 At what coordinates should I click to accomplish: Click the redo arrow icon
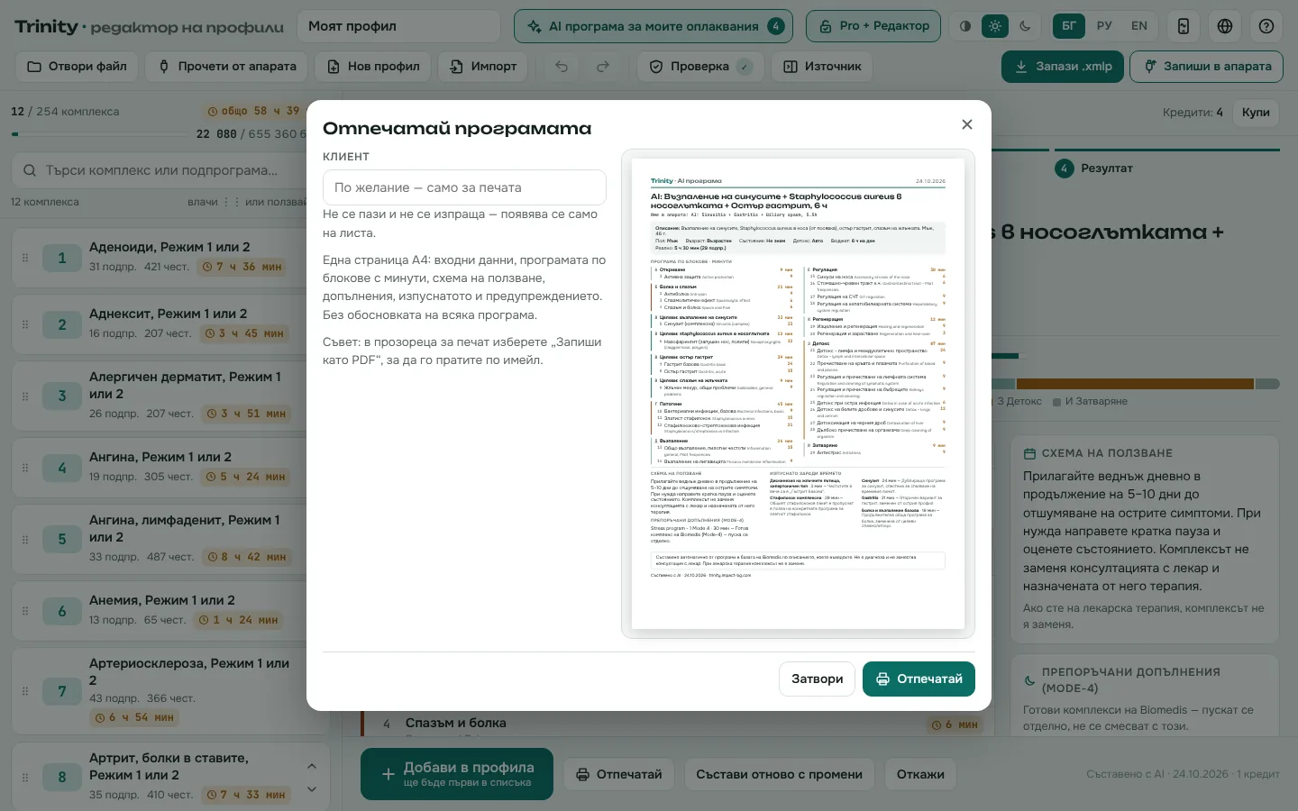point(603,66)
